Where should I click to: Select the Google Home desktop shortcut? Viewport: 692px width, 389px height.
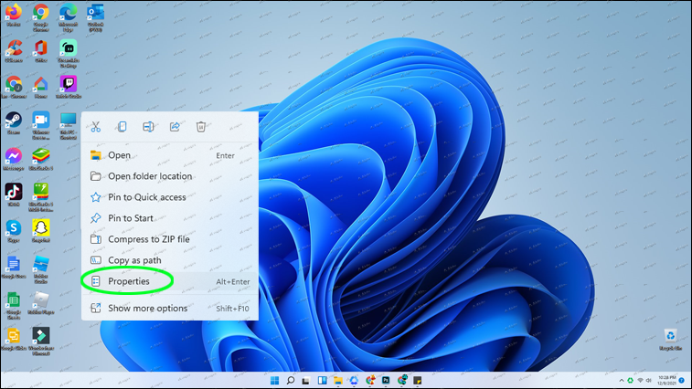(x=40, y=87)
